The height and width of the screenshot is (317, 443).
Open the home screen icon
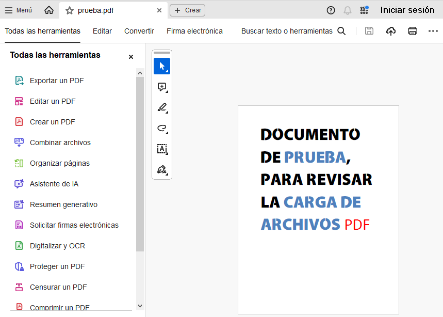point(49,10)
